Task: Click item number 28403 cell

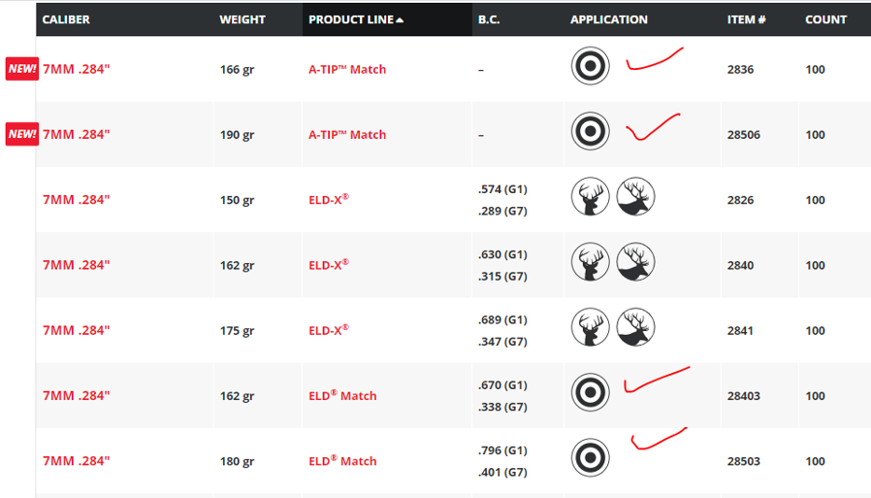Action: point(744,395)
